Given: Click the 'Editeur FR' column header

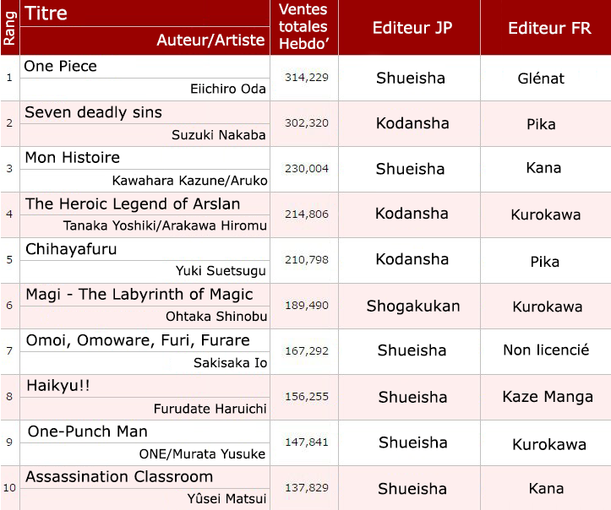Looking at the screenshot, I should (x=549, y=28).
